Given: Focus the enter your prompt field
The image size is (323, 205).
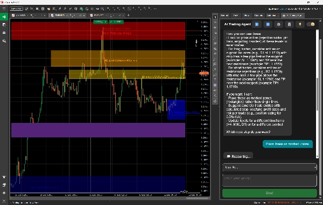Looking at the screenshot, I should pyautogui.click(x=270, y=180).
